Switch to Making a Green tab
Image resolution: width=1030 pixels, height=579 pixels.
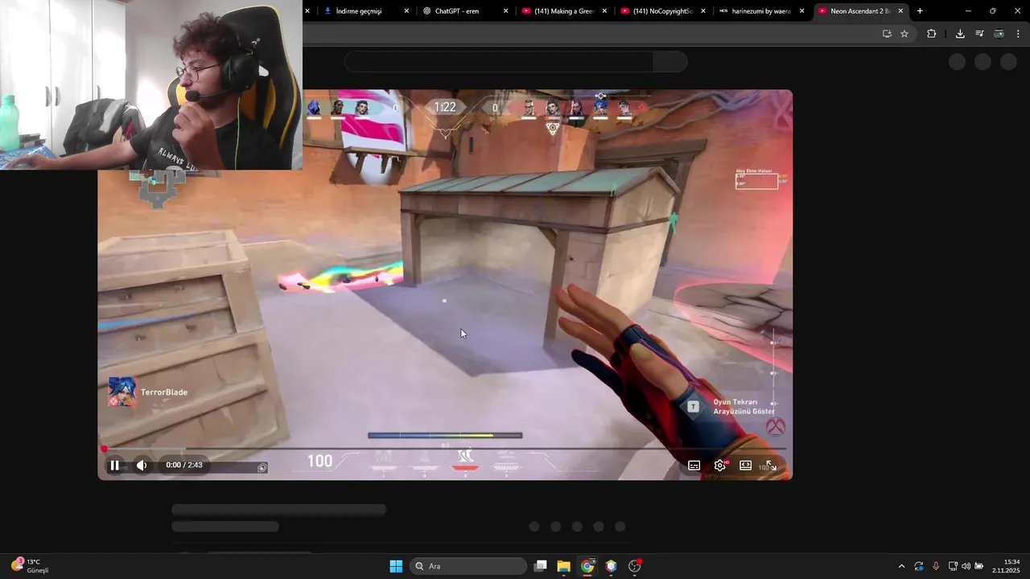[563, 11]
